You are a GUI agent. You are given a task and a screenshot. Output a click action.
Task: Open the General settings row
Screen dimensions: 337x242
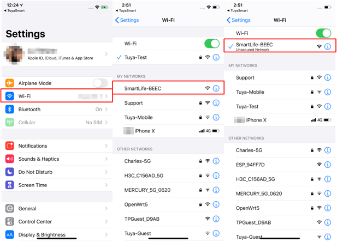pos(55,209)
